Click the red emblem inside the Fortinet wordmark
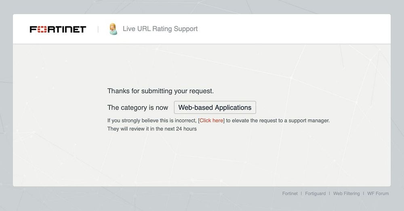The width and height of the screenshot is (404, 211). [40, 29]
